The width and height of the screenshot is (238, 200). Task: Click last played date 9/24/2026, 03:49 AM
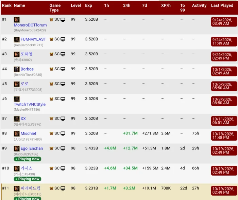(x=224, y=22)
